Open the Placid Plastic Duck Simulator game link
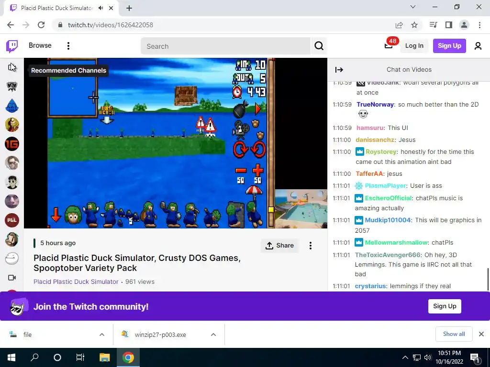490x367 pixels. (x=76, y=281)
